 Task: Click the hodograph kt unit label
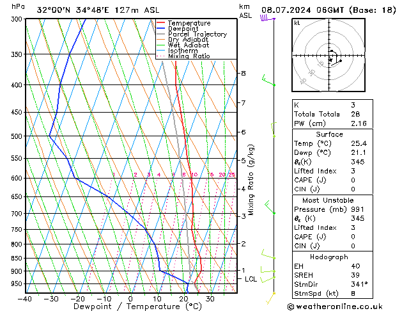(x=297, y=23)
